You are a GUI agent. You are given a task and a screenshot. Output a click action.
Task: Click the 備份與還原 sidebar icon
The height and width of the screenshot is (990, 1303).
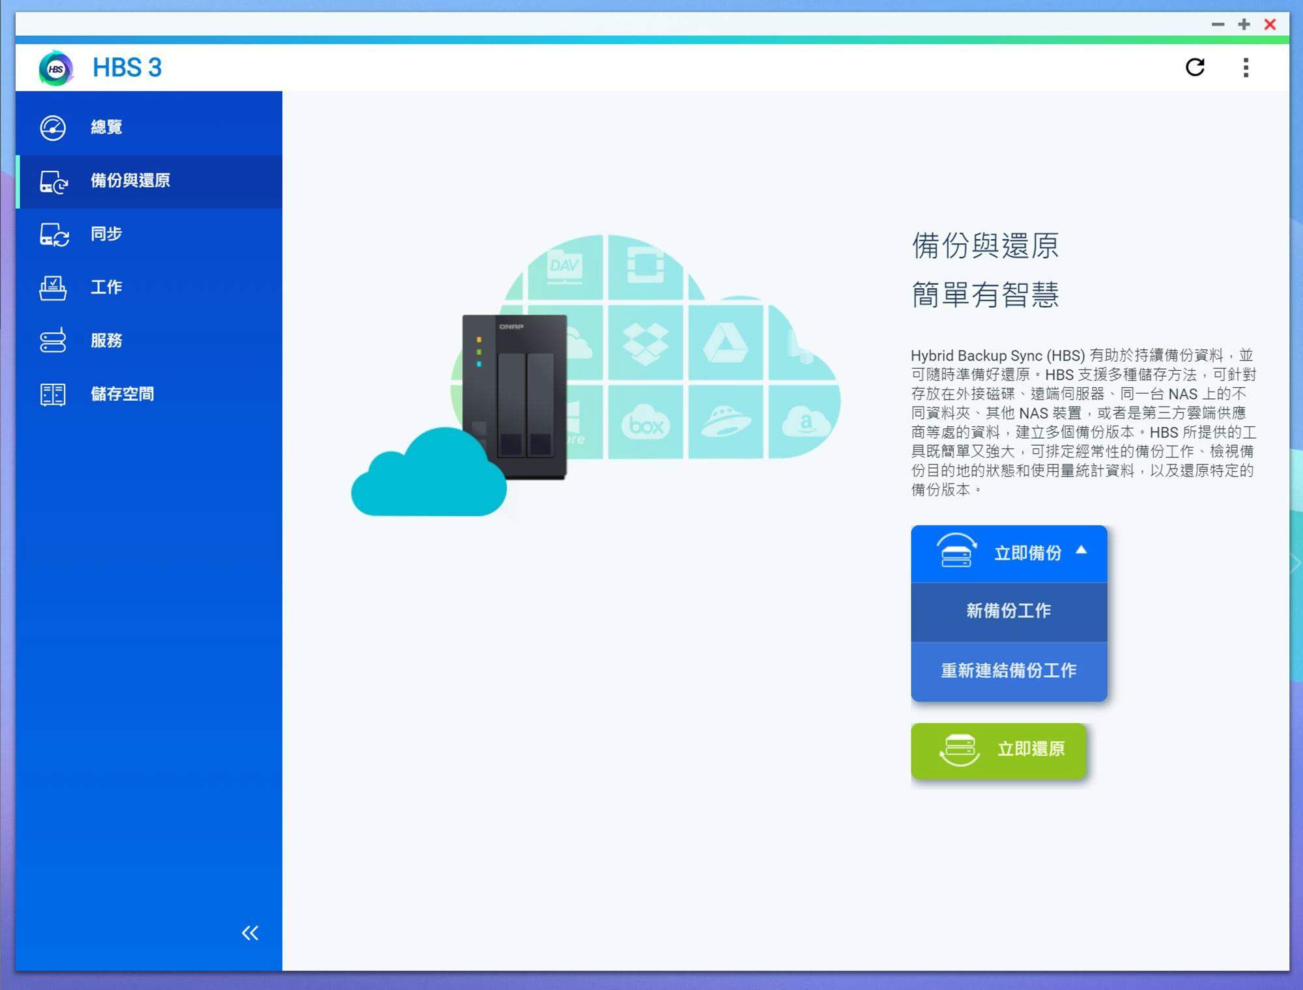(53, 181)
